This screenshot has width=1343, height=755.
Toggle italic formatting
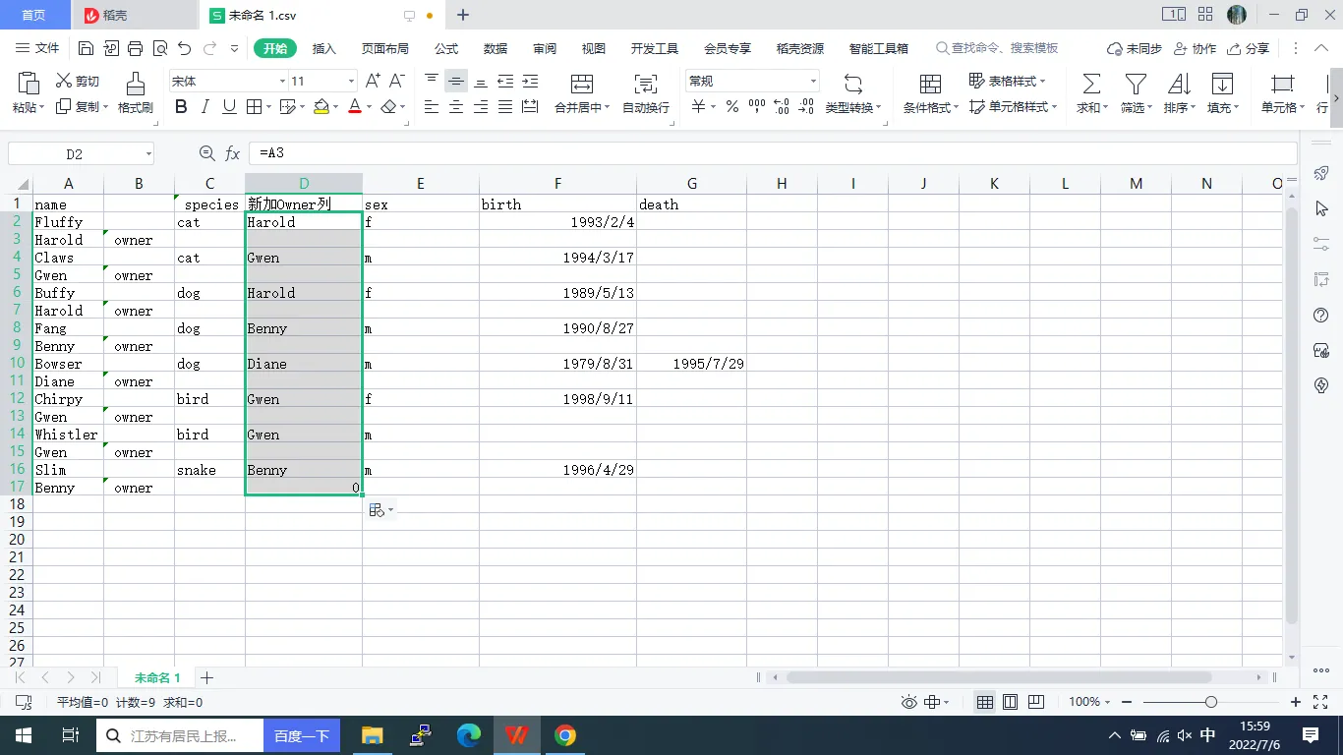coord(204,106)
